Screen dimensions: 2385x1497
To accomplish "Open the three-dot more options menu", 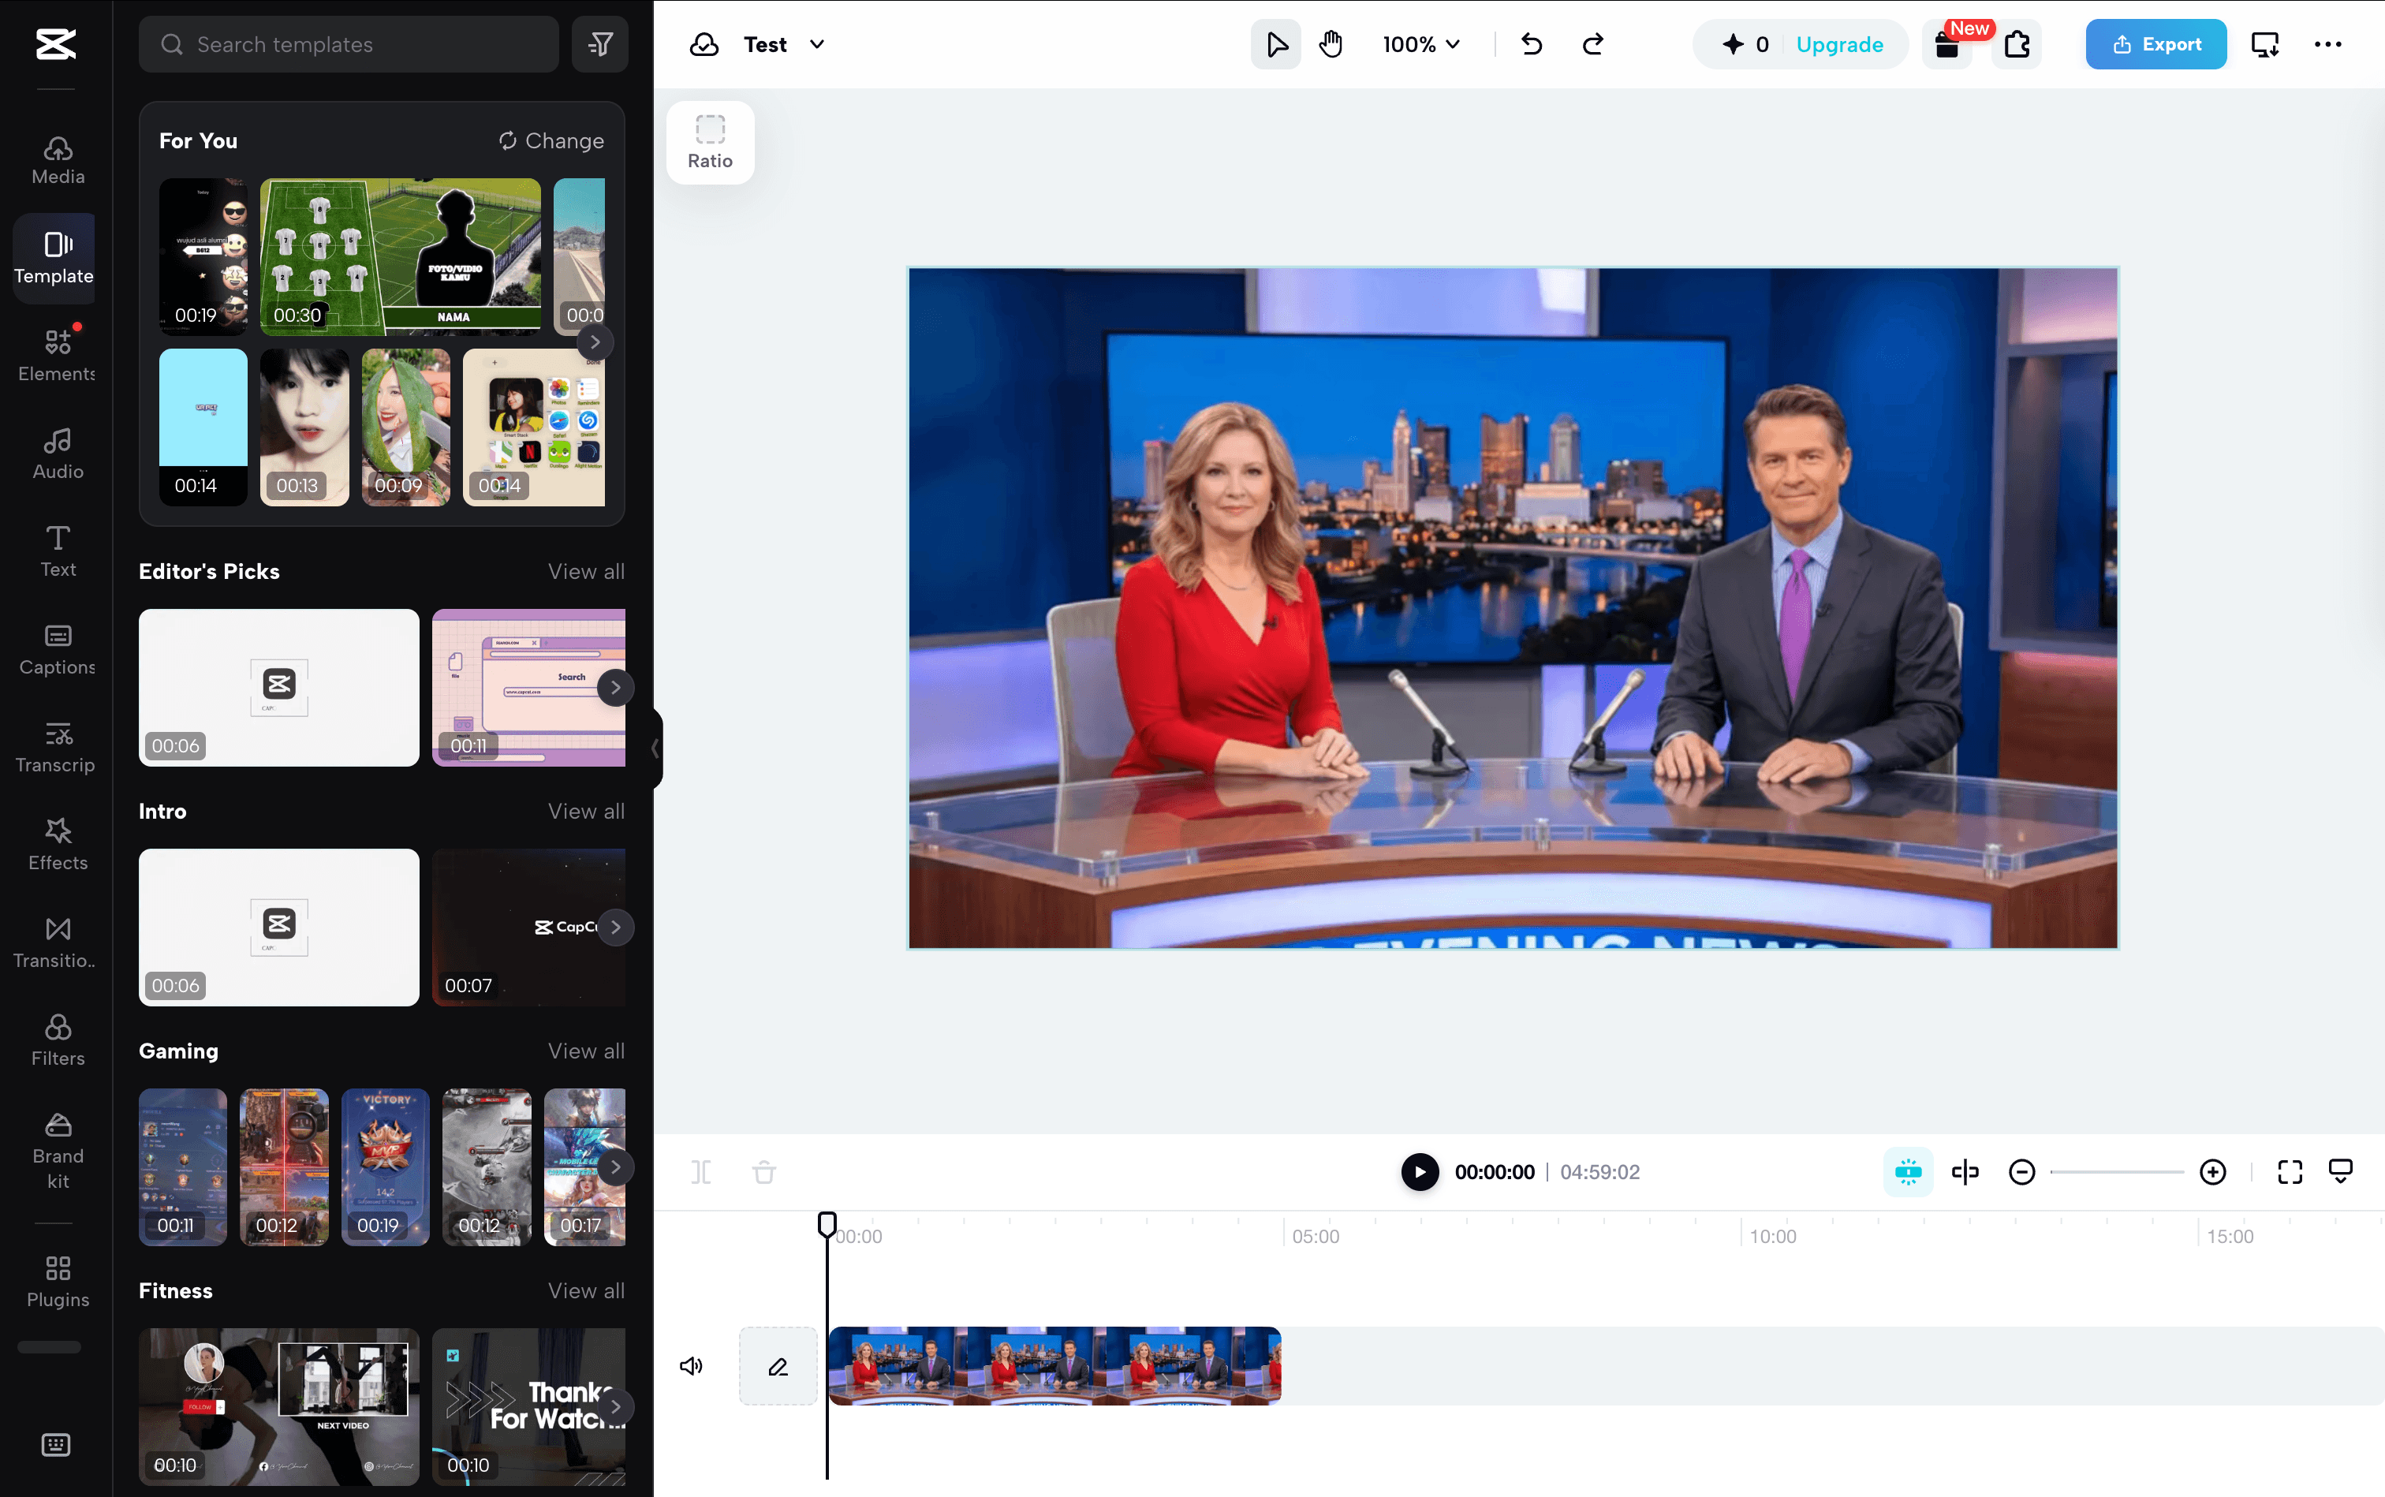I will (2327, 43).
